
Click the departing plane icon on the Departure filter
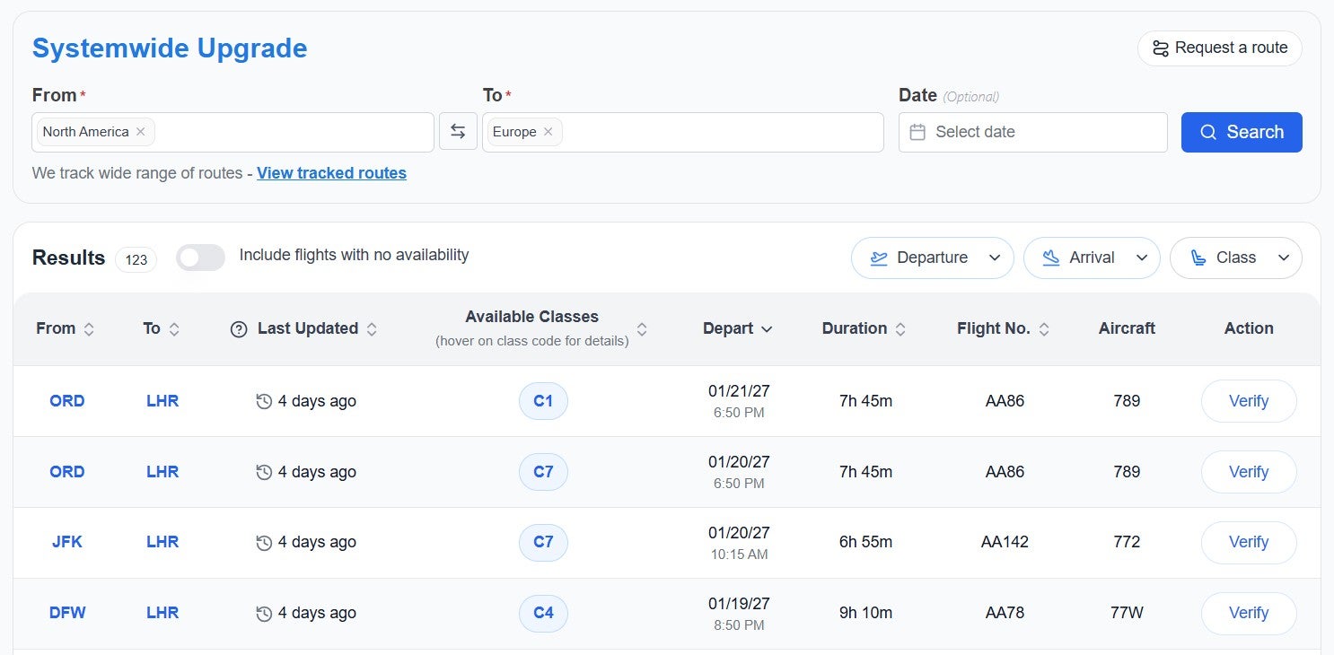click(x=878, y=258)
